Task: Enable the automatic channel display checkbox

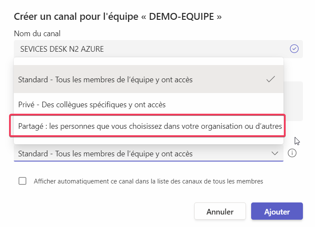Action: click(22, 181)
